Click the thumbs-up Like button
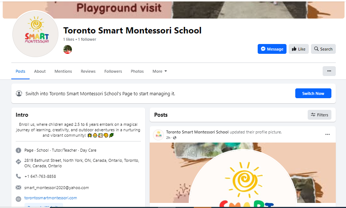The height and width of the screenshot is (208, 346). [x=299, y=49]
